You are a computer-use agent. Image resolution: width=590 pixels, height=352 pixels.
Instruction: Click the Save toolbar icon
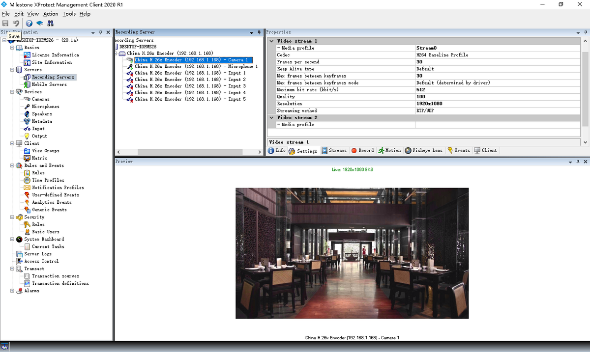coord(5,23)
